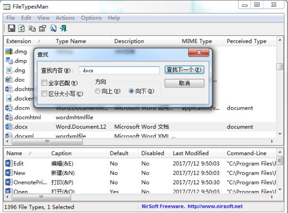This screenshot has width=288, height=213.
Task: Enable the 全字匹配 checkbox
Action: point(44,83)
